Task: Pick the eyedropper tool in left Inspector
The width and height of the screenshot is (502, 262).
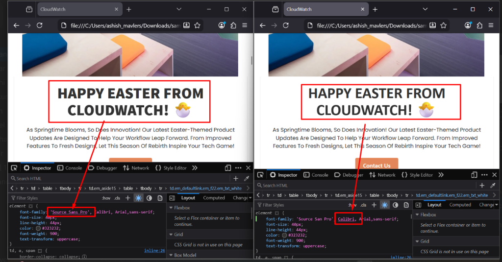Action: point(247,179)
